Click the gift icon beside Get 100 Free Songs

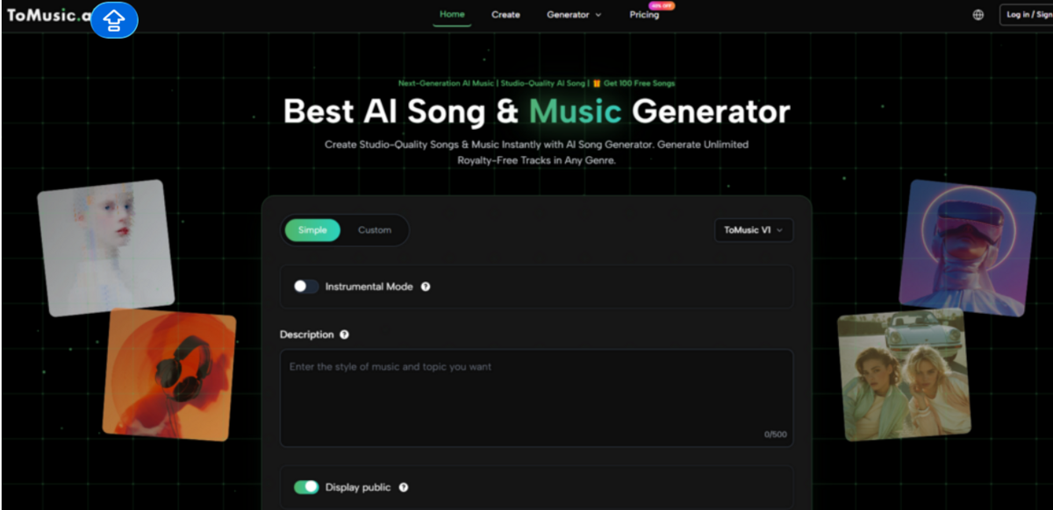pyautogui.click(x=596, y=83)
